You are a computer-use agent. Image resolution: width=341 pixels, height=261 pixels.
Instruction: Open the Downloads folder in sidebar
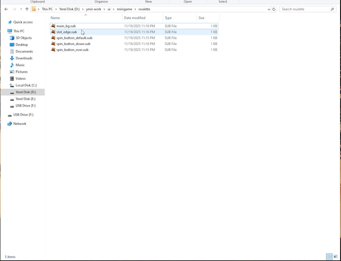point(24,58)
